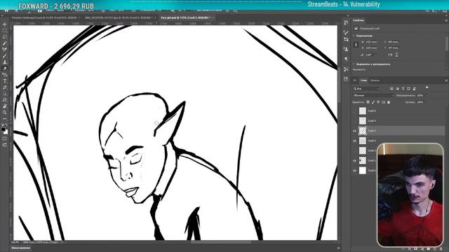
Task: Change screen mode icon at toolbar bottom
Action: 5,145
